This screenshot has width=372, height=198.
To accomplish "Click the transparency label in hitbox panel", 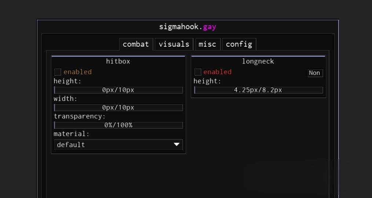I will pos(80,116).
